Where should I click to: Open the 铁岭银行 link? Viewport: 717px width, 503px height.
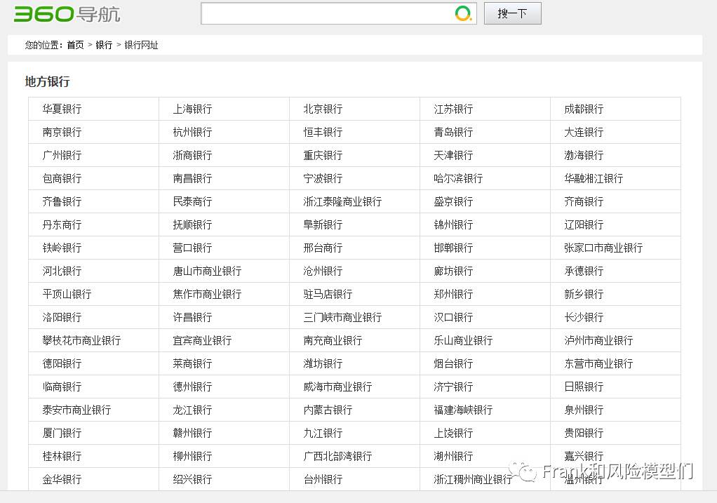(x=62, y=248)
